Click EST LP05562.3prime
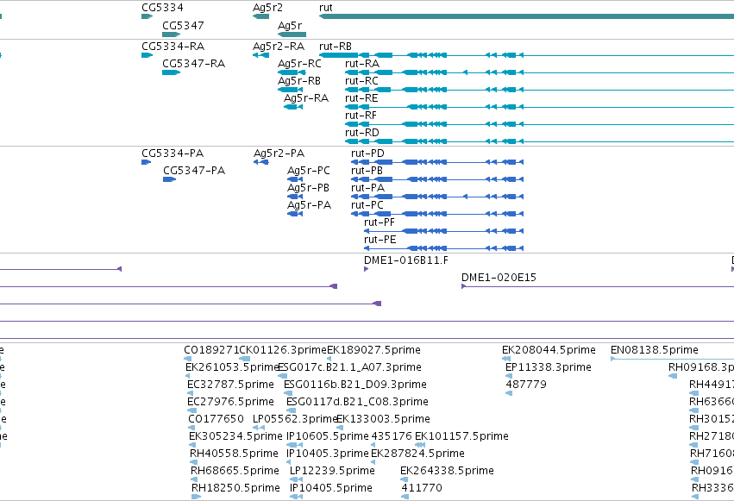Image resolution: width=734 pixels, height=501 pixels. point(295,420)
